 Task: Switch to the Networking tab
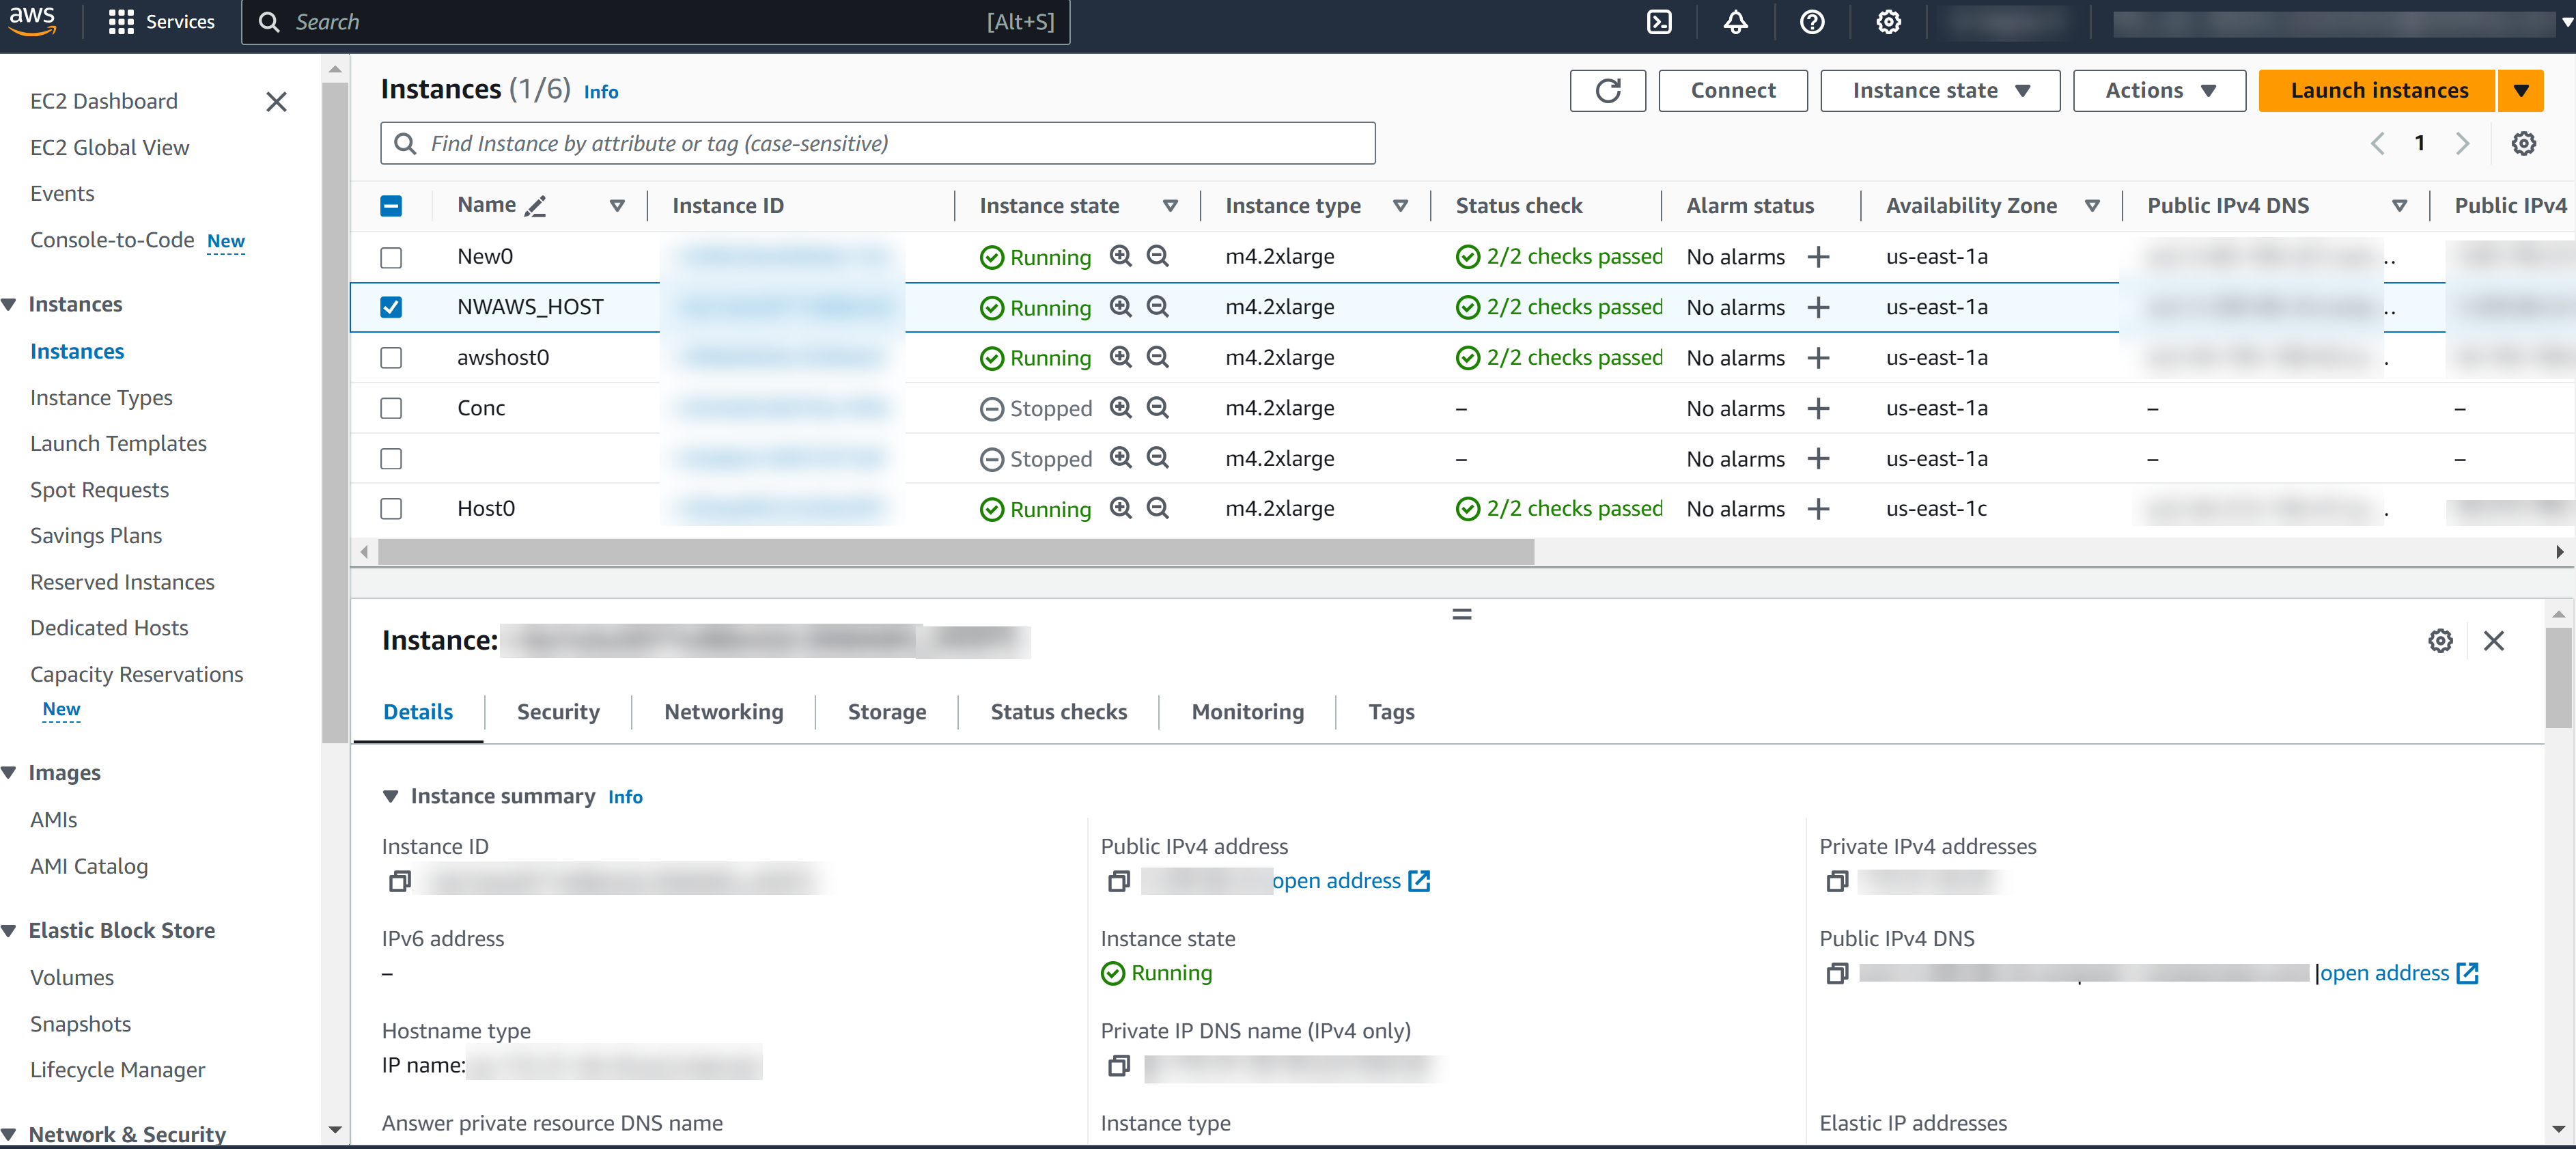[x=723, y=712]
